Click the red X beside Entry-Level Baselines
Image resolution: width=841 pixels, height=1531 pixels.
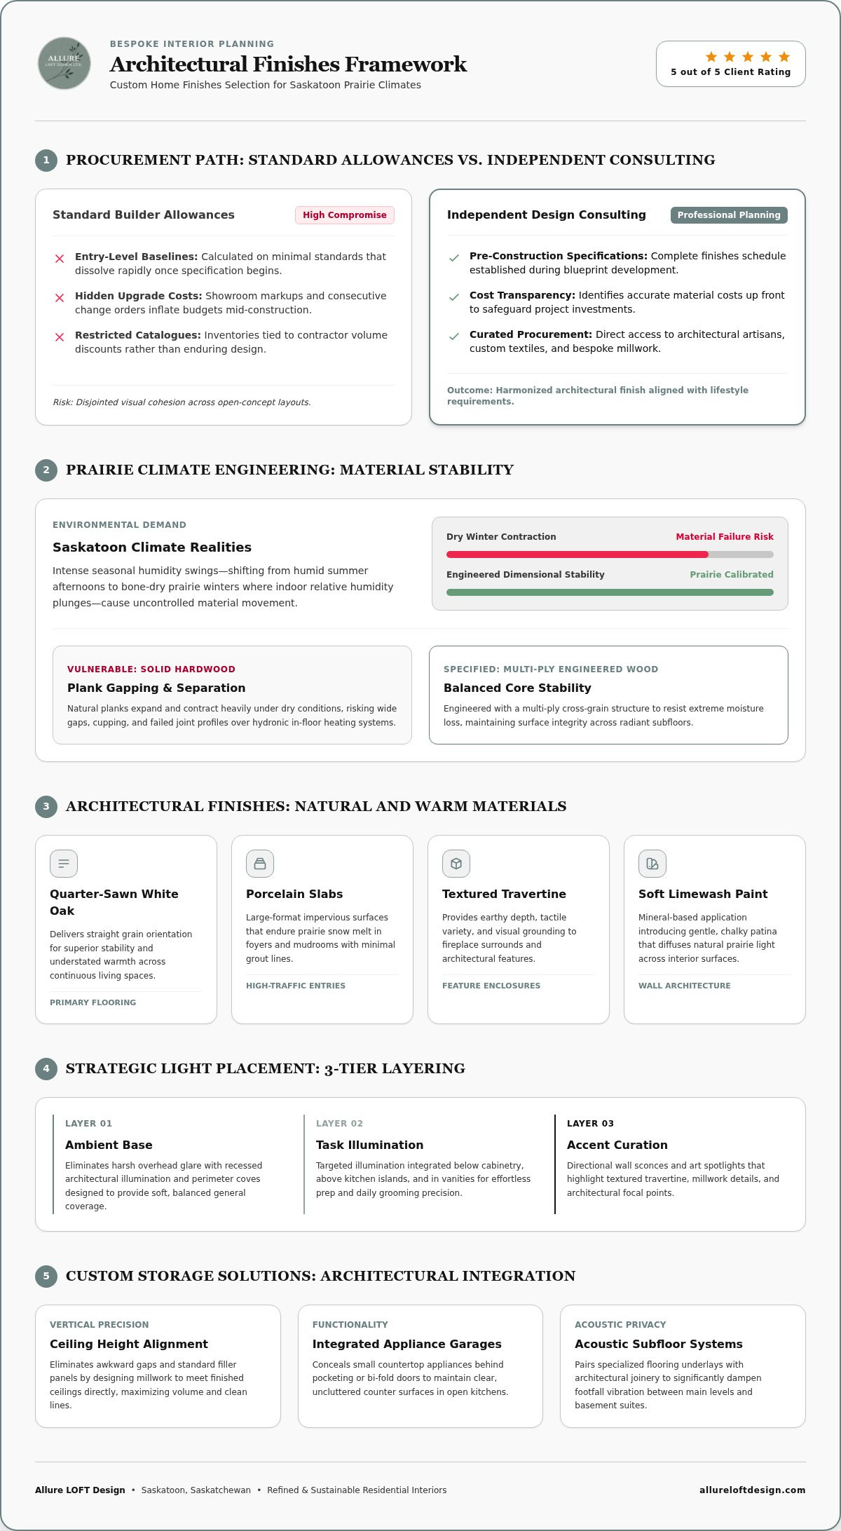[x=60, y=259]
